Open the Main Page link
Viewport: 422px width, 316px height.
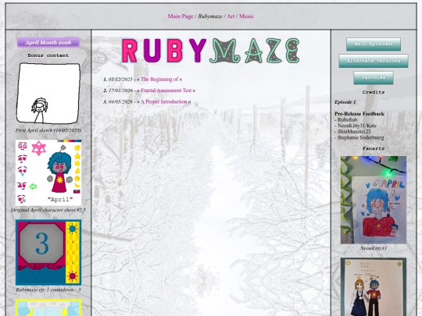click(181, 16)
